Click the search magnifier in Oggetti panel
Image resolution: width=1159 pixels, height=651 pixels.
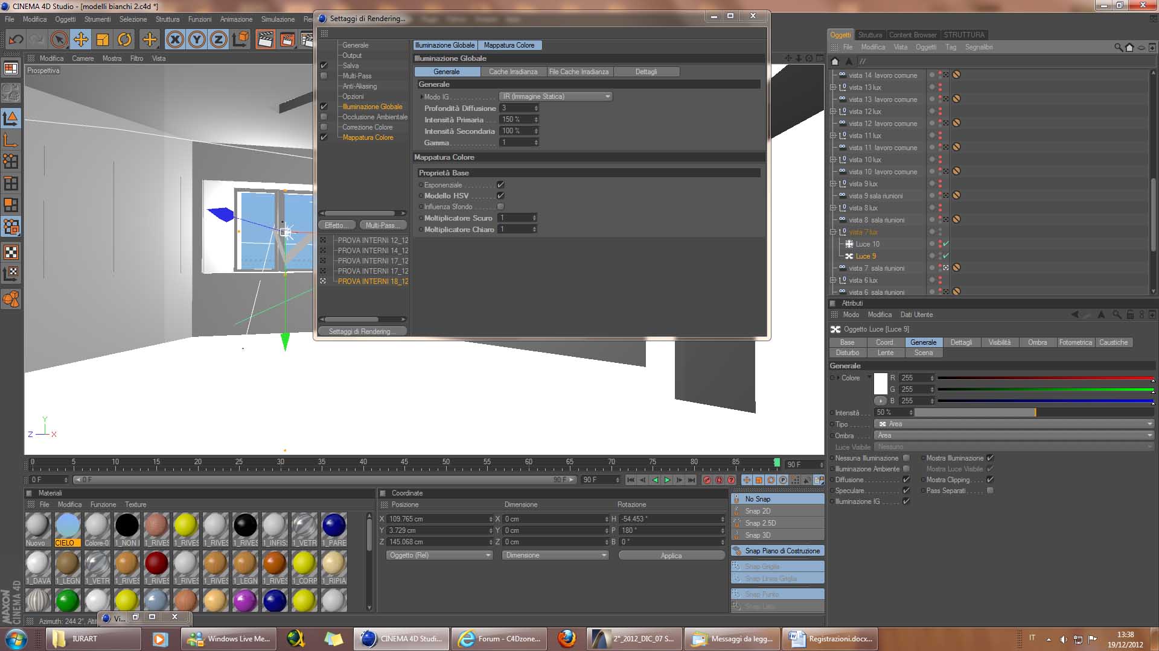coord(1118,47)
